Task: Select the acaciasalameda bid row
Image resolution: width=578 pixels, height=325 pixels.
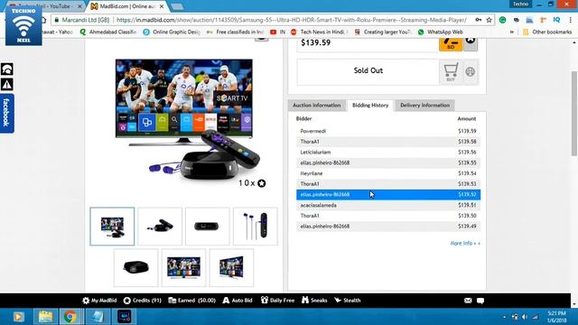Action: [x=388, y=205]
